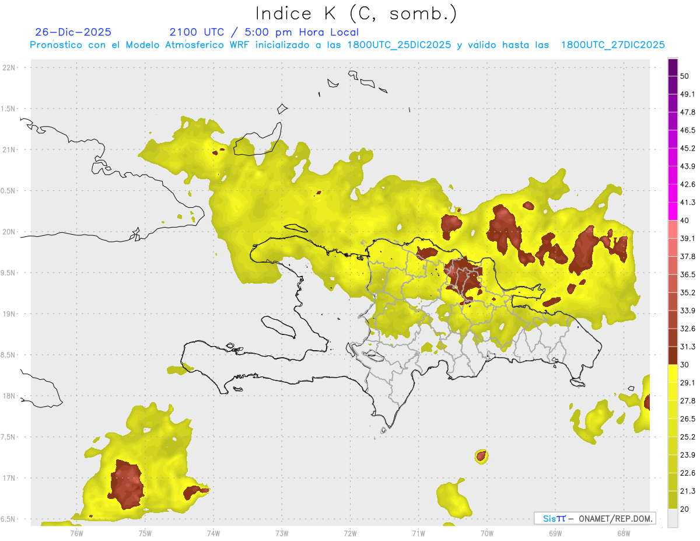The image size is (700, 541).
Task: Pick the dark brown swatch between 30 and 31.3
Action: tap(673, 356)
